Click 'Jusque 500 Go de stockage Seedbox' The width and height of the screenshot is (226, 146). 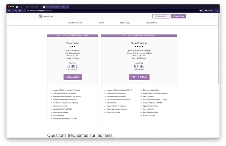pyautogui.click(x=67, y=90)
